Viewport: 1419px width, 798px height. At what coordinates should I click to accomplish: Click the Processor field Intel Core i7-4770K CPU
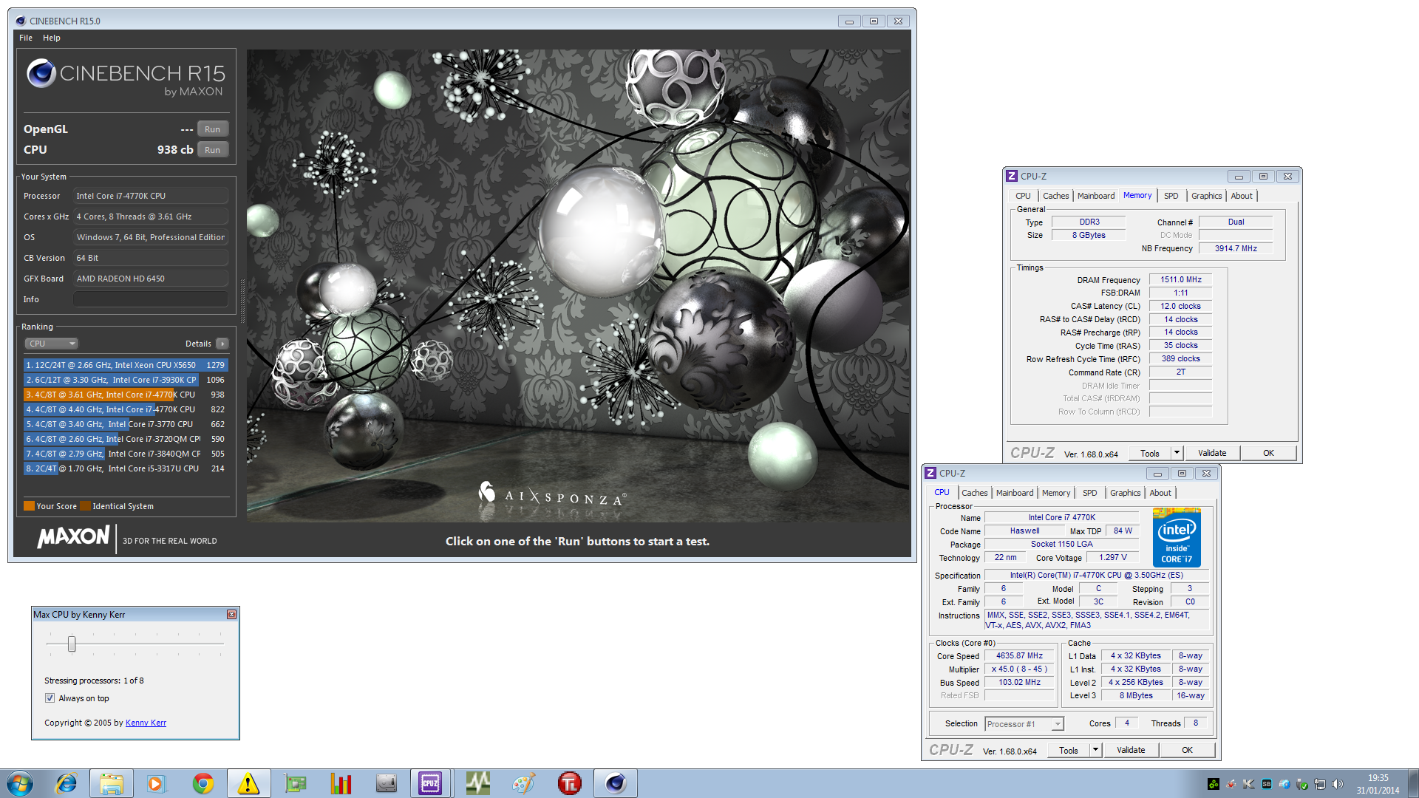coord(150,196)
